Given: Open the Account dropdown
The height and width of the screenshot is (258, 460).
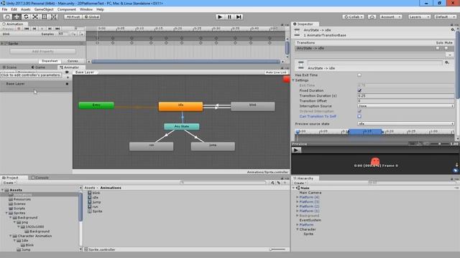Looking at the screenshot, I should 390,17.
